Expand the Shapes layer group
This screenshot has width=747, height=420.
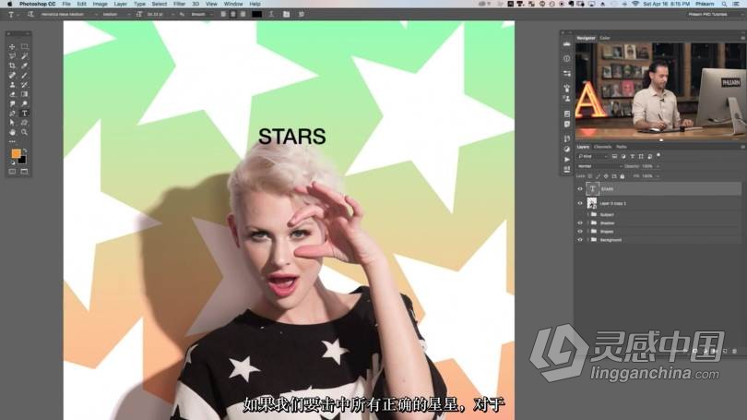[x=587, y=231]
